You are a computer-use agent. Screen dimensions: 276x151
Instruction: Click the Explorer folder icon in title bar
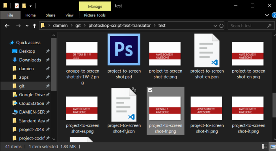tap(5, 6)
